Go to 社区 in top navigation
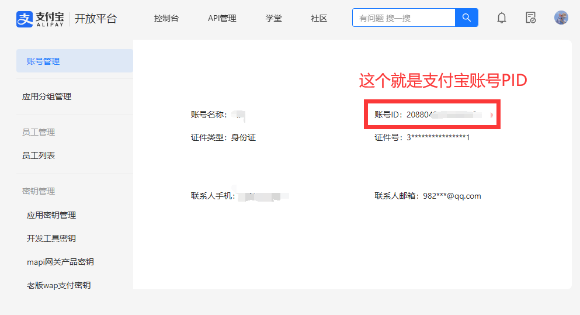Image resolution: width=580 pixels, height=315 pixels. [x=319, y=18]
